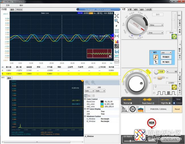Switch to the 扩展 tab
185x144 pixels.
(x=130, y=9)
